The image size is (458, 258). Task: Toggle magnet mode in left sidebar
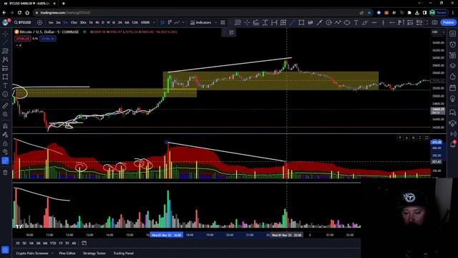5,126
